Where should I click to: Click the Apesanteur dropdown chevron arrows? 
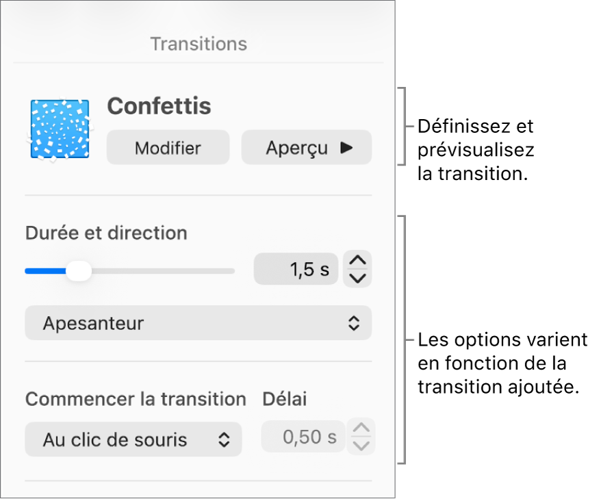click(353, 323)
